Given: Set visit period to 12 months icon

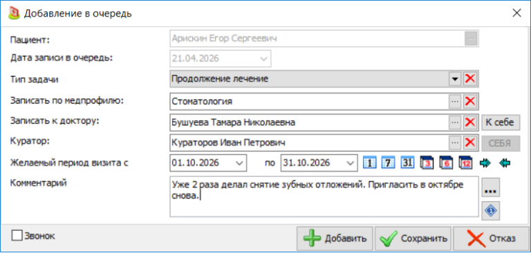Looking at the screenshot, I should (x=465, y=163).
